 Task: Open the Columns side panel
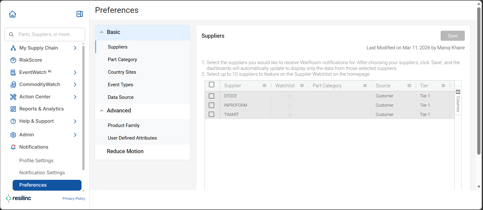click(458, 101)
